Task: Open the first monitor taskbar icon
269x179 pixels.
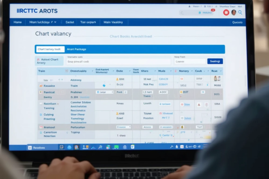Action: [61, 147]
